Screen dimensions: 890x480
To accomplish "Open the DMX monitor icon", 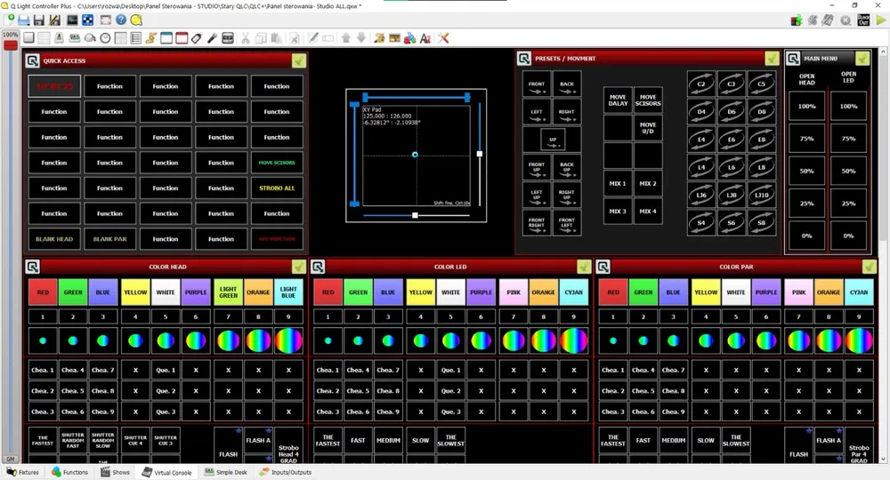I will [71, 20].
